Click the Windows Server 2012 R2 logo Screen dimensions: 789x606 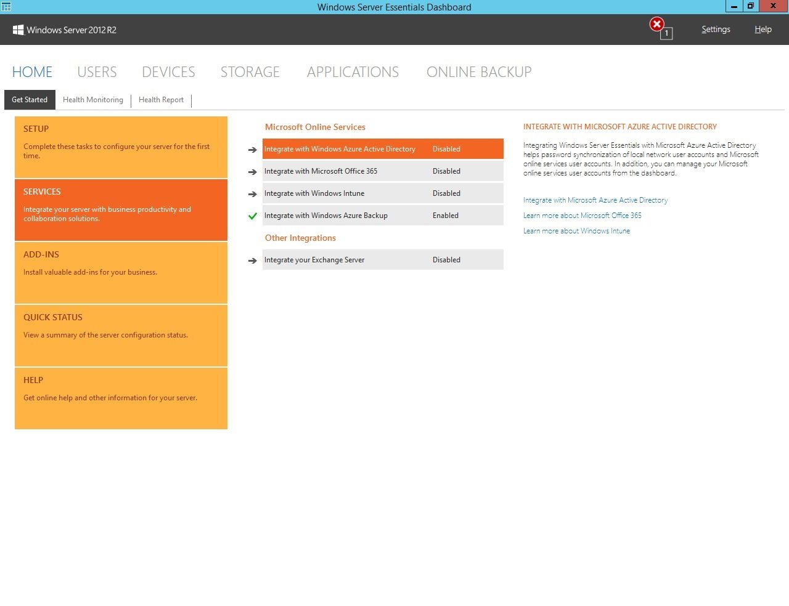click(65, 30)
